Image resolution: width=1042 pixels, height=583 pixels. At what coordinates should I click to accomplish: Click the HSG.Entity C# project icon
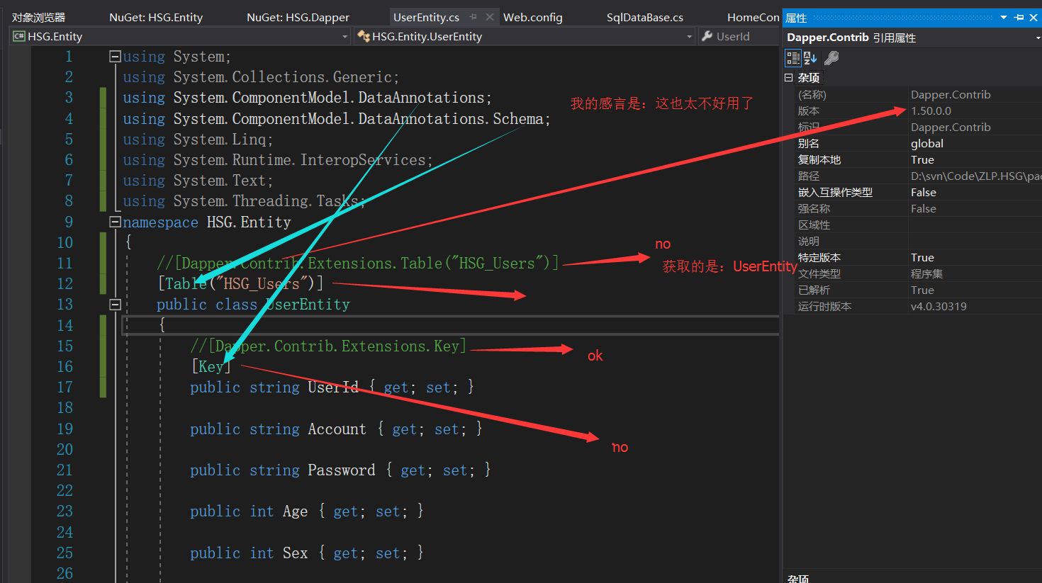pos(19,36)
